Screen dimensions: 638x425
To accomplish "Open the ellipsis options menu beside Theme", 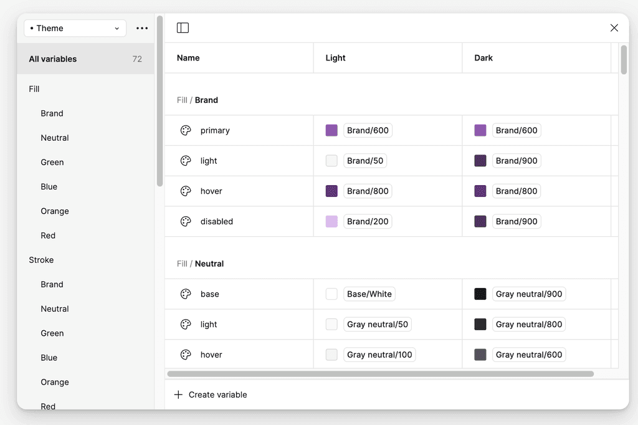I will point(142,28).
